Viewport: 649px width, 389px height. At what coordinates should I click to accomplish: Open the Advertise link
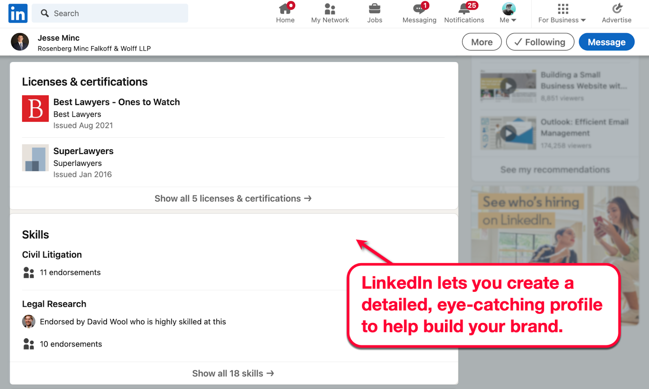click(x=617, y=13)
